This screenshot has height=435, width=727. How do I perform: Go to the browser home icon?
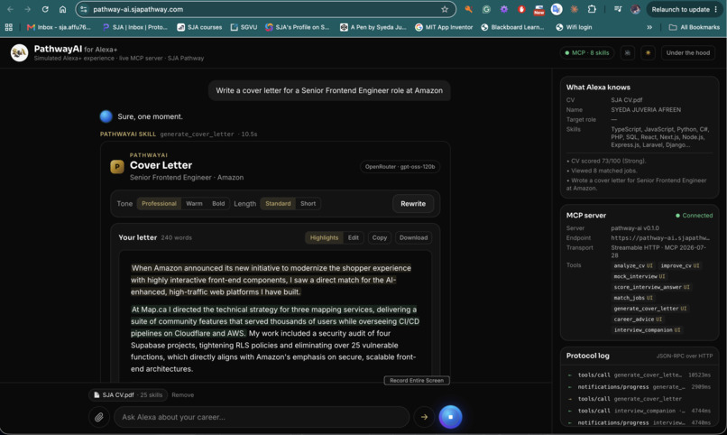(62, 9)
